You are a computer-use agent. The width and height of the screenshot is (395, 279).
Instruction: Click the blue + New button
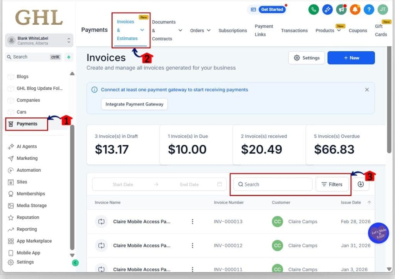click(x=351, y=57)
